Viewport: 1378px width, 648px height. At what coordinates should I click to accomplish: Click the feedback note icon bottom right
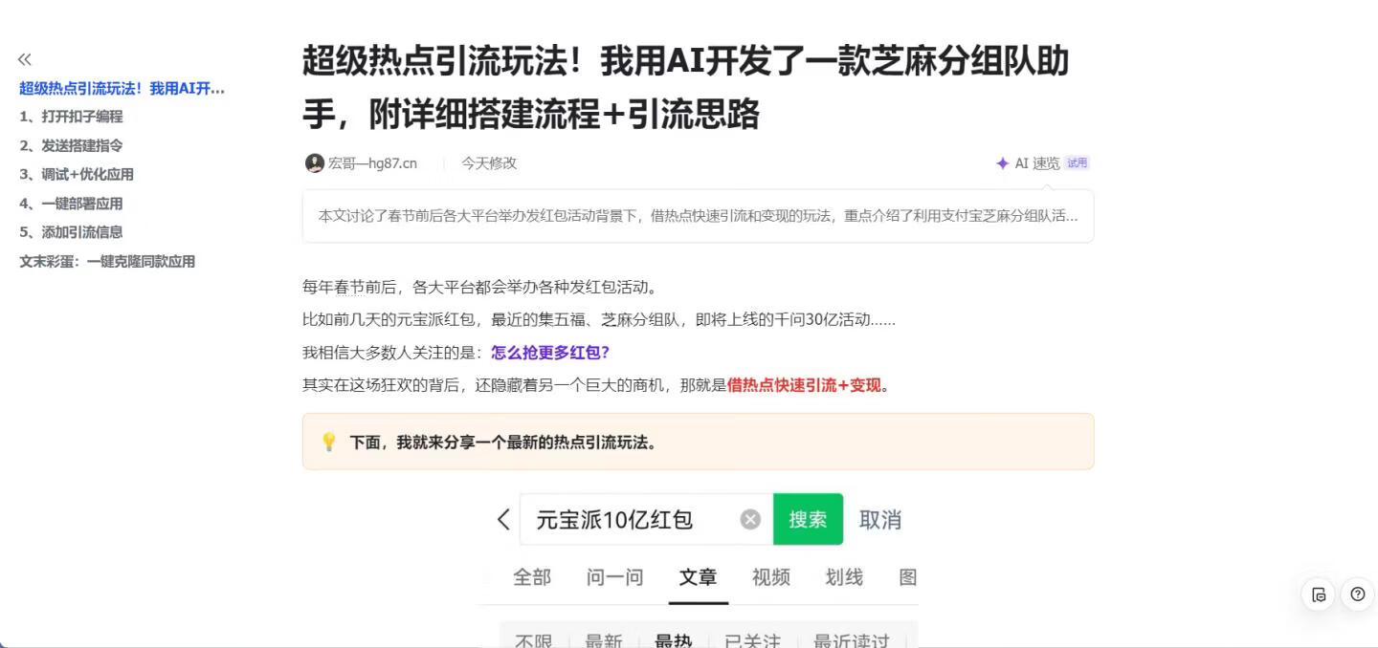coord(1319,594)
